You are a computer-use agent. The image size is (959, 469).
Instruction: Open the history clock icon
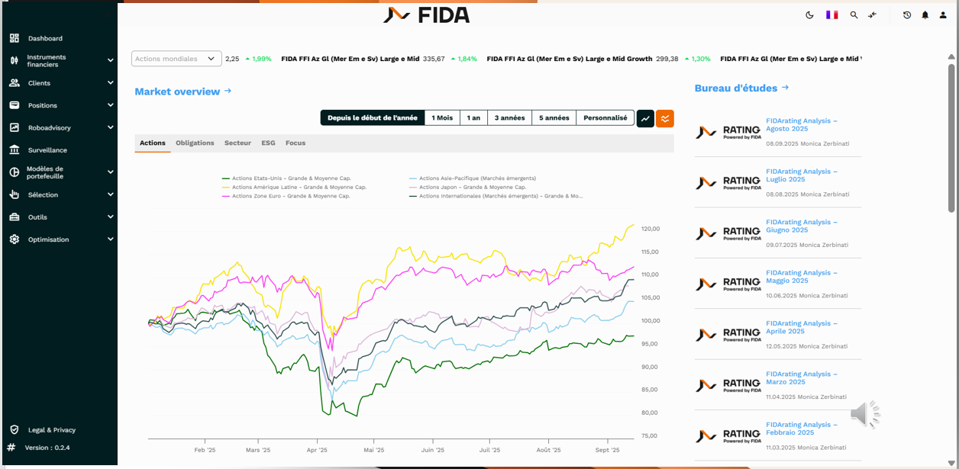click(x=907, y=15)
